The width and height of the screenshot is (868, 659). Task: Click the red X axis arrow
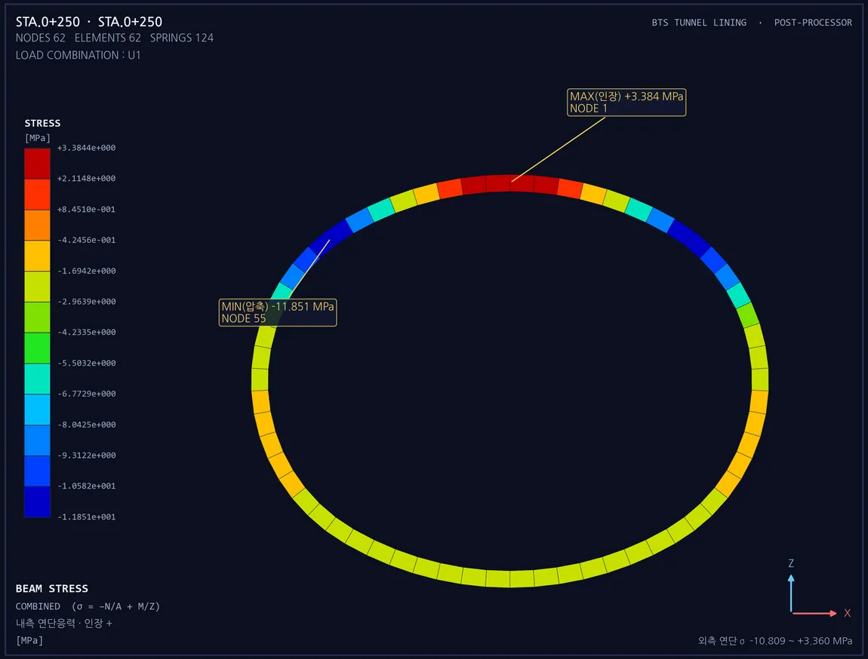click(814, 613)
